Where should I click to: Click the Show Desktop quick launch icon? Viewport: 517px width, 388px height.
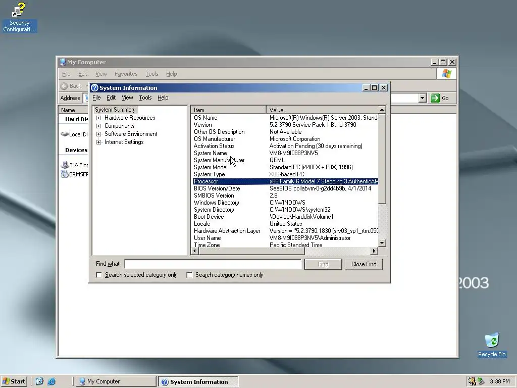(39, 382)
